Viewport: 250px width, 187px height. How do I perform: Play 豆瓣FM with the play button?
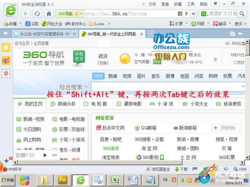tap(45, 155)
